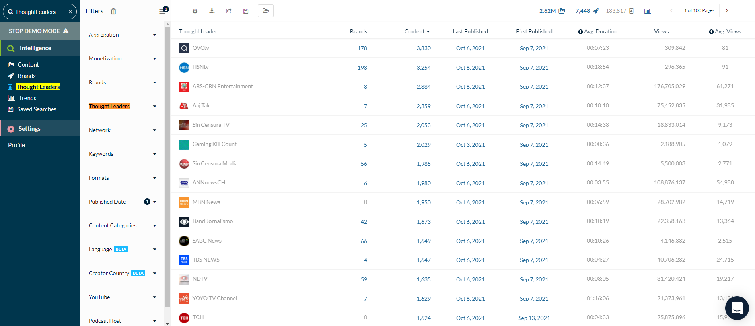This screenshot has height=326, width=755.
Task: Open the chat support bubble
Action: tap(737, 308)
